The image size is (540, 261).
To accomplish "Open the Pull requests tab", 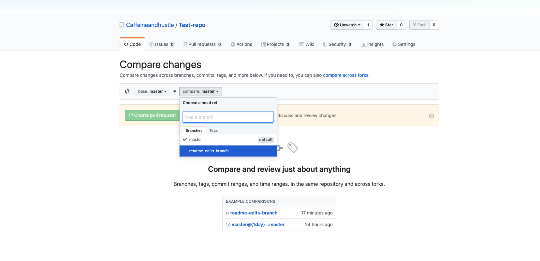I will pos(202,44).
